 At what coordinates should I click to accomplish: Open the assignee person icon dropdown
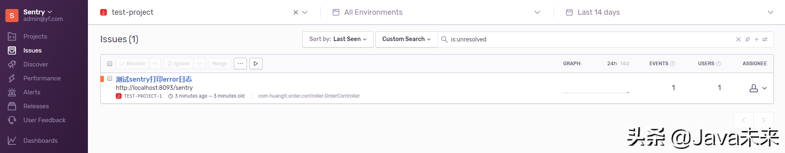pyautogui.click(x=758, y=88)
